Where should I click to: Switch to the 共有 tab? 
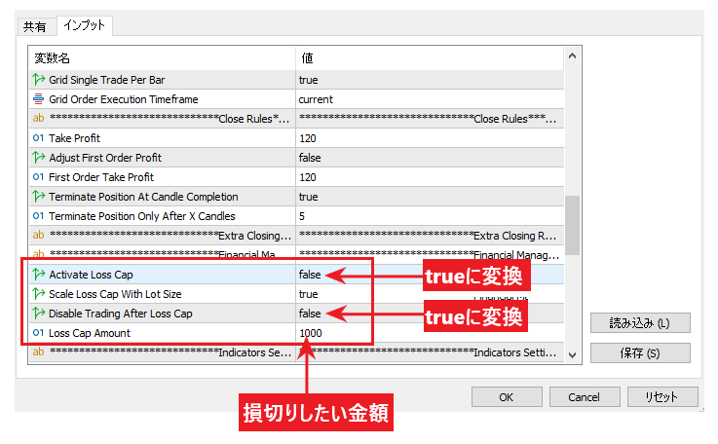click(35, 26)
